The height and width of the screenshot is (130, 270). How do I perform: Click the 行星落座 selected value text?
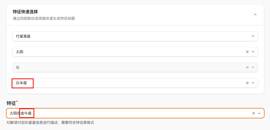[x=23, y=36]
